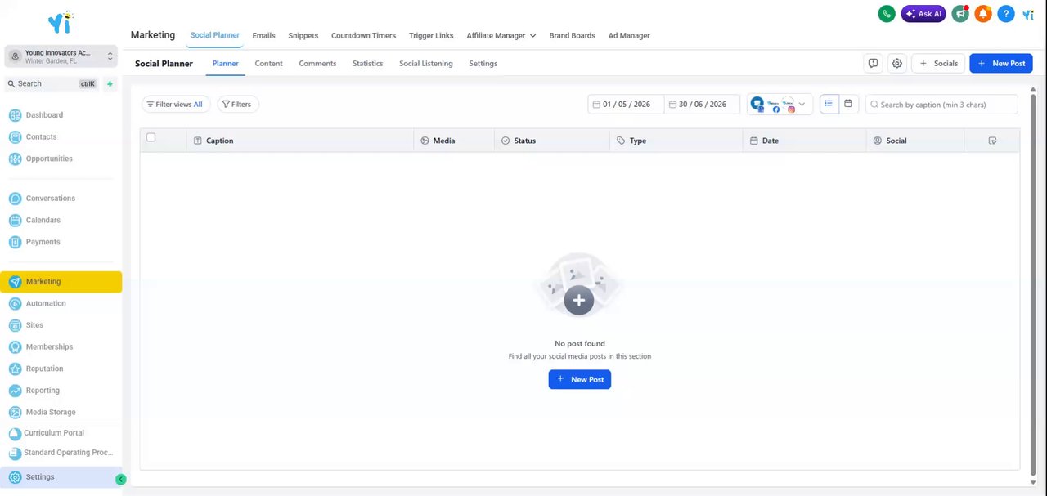The height and width of the screenshot is (496, 1047).
Task: Click the manage columns icon in table header
Action: coord(992,141)
